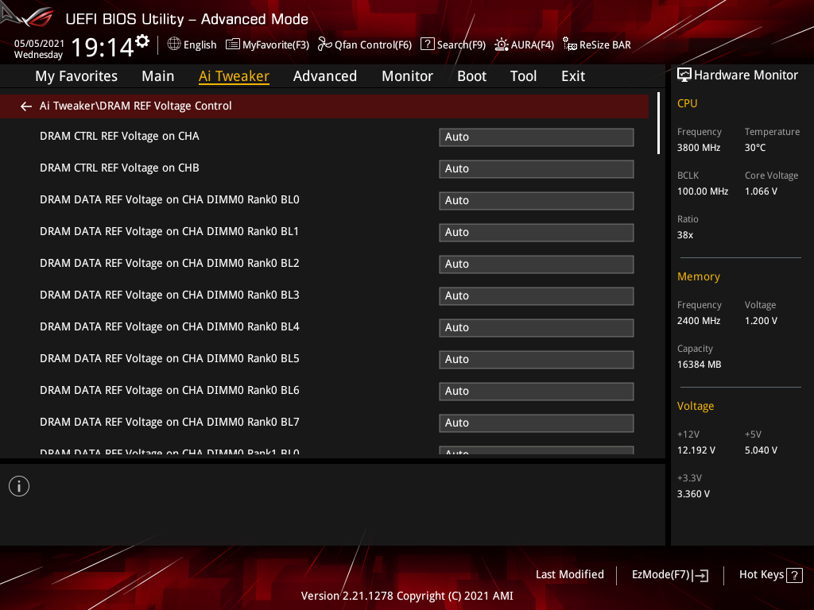Edit Rank0 BL7 DATA REF Voltage field
Image resolution: width=814 pixels, height=610 pixels.
click(537, 423)
